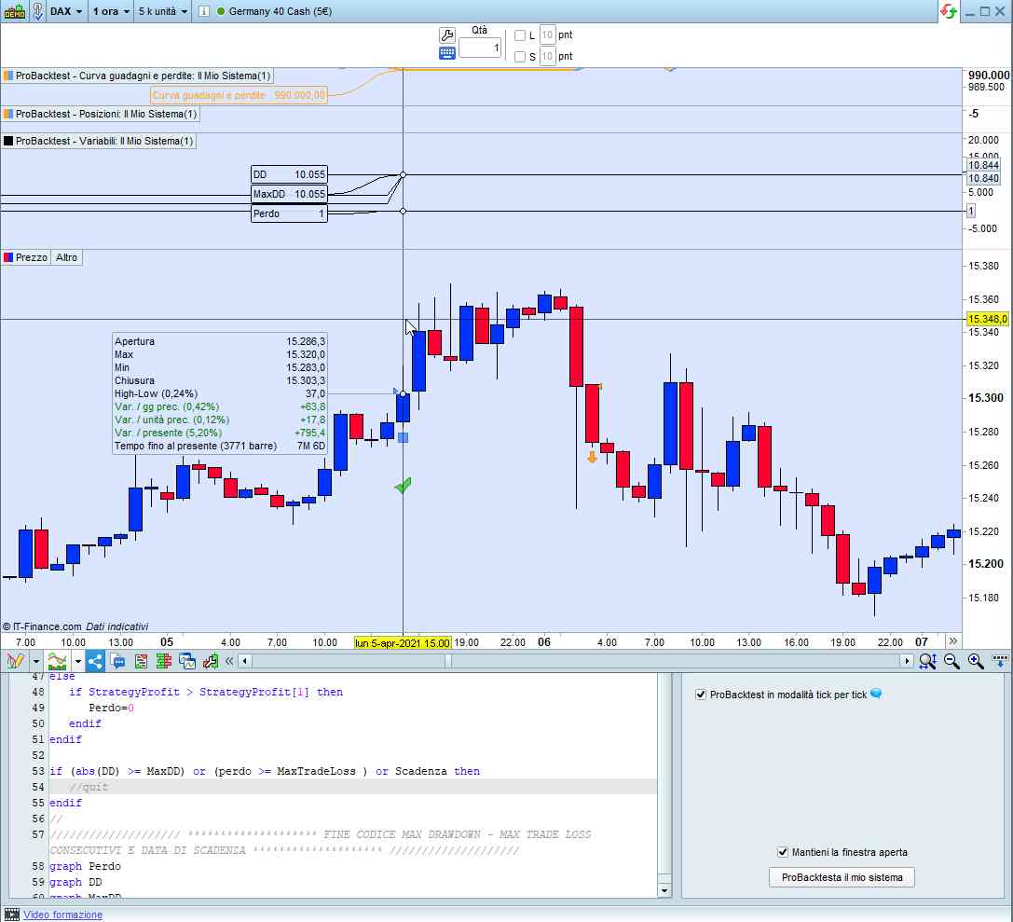This screenshot has height=922, width=1013.
Task: Toggle 'Mantieni la finestra aperta' checkbox
Action: pos(783,852)
